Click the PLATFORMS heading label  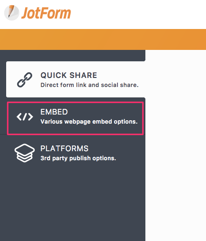(64, 148)
